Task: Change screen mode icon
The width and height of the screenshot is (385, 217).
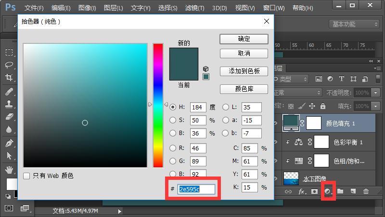Action: pyautogui.click(x=25, y=208)
